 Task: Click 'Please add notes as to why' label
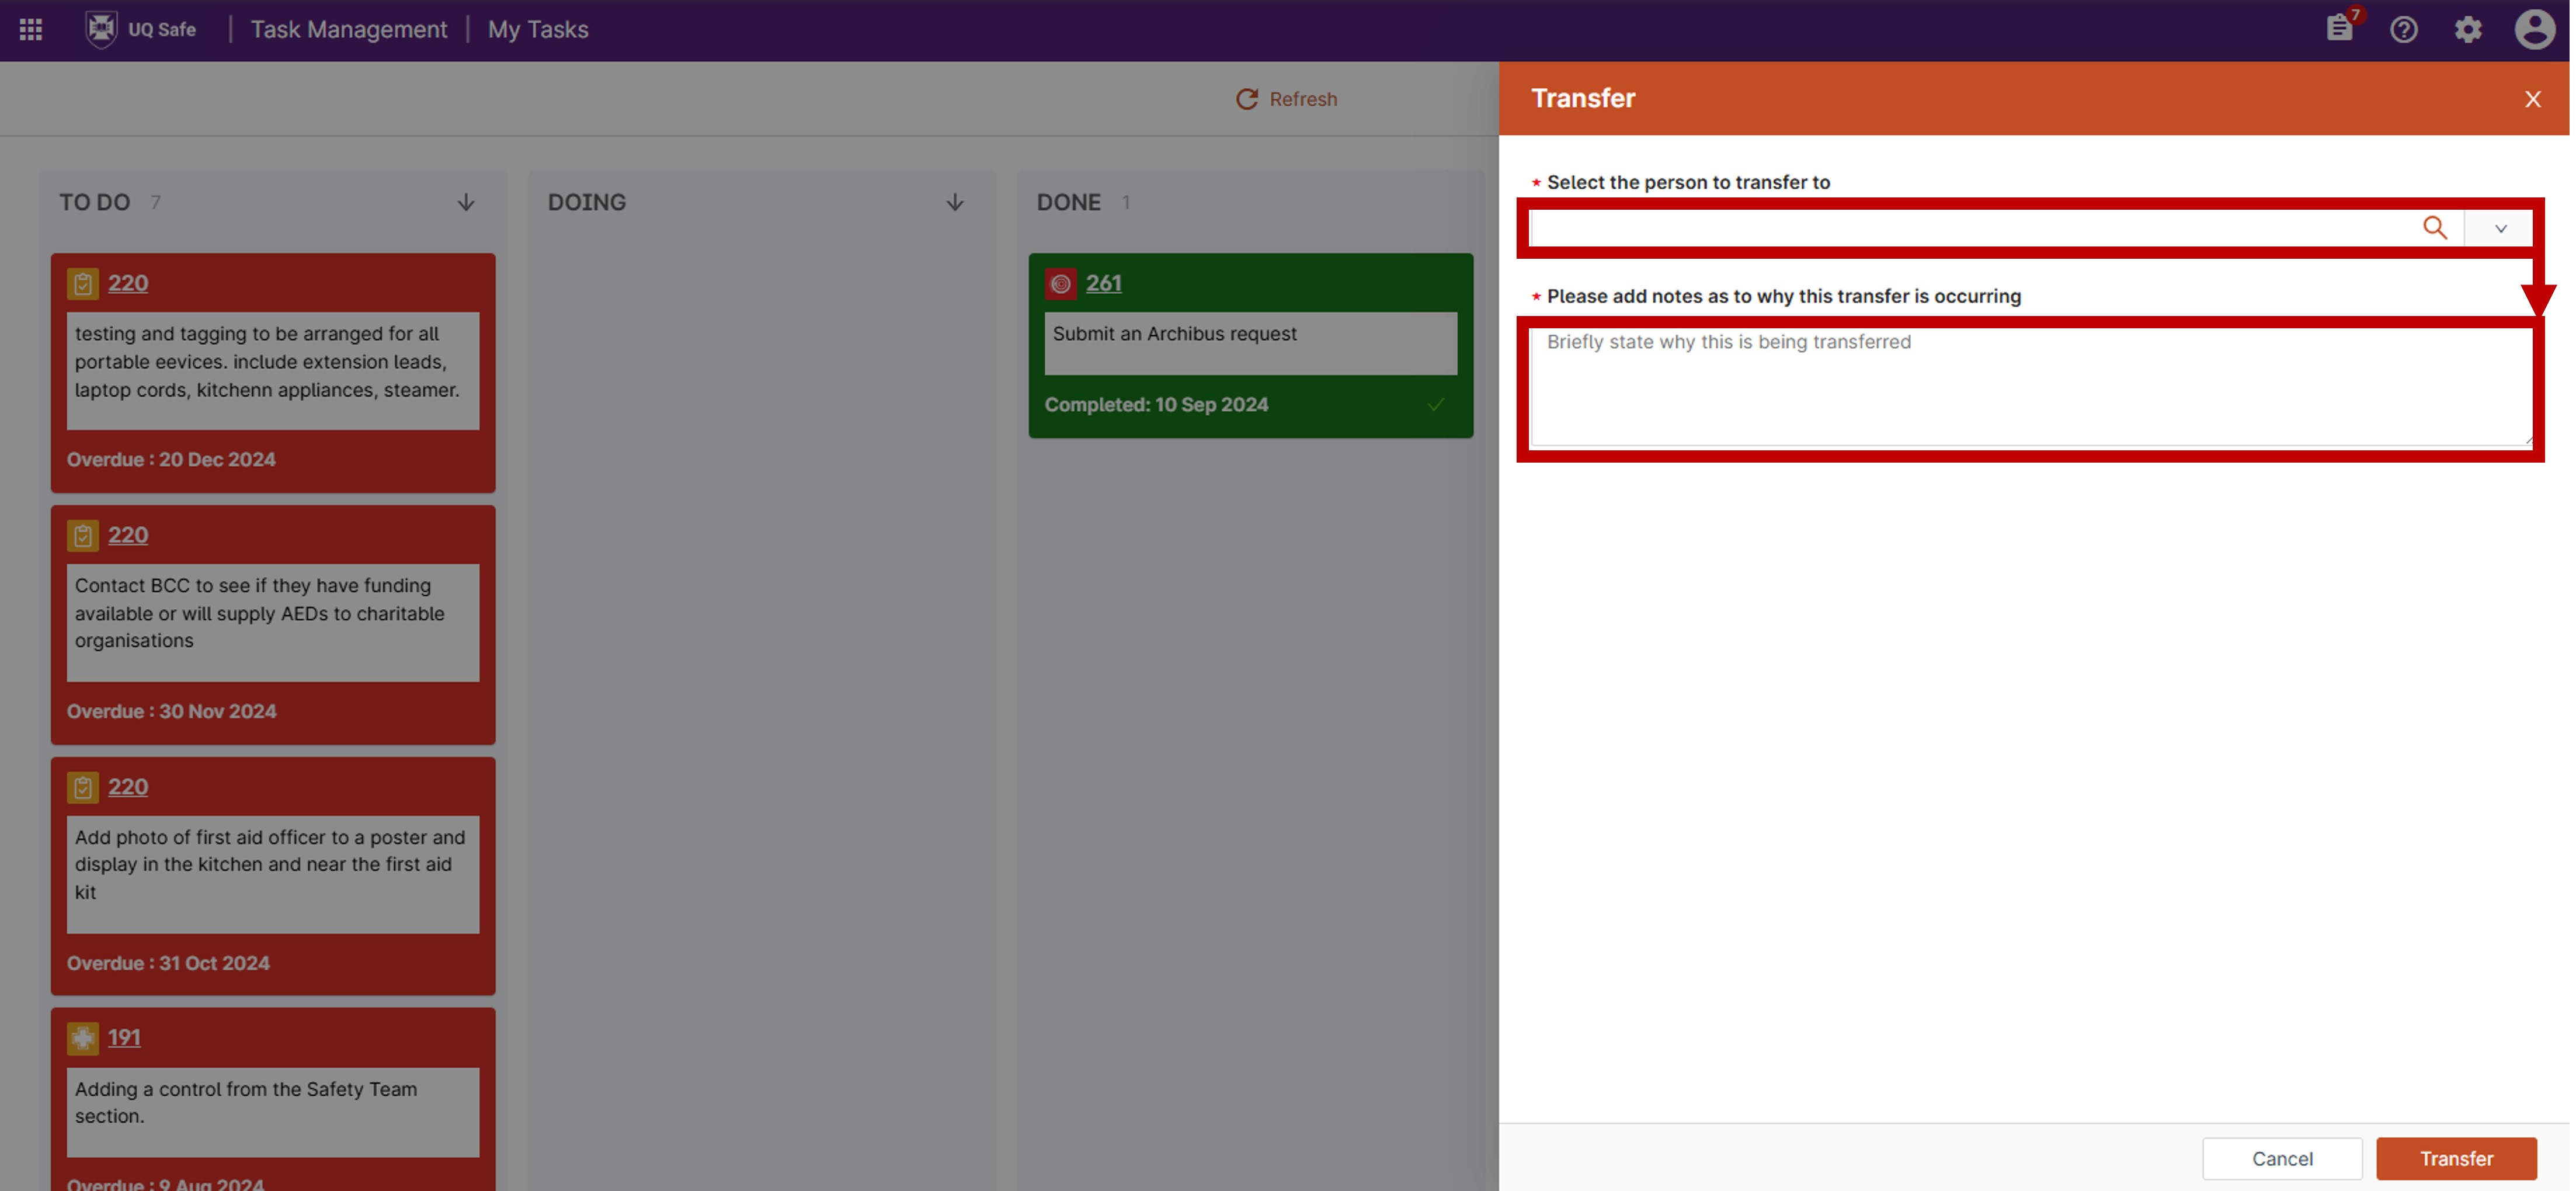coord(1784,296)
